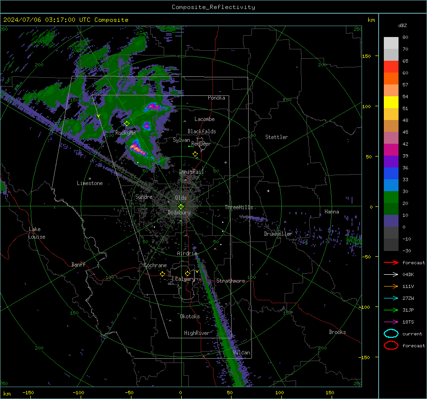
Task: Click the yellow diamond marker above Calgary
Action: pyautogui.click(x=187, y=273)
